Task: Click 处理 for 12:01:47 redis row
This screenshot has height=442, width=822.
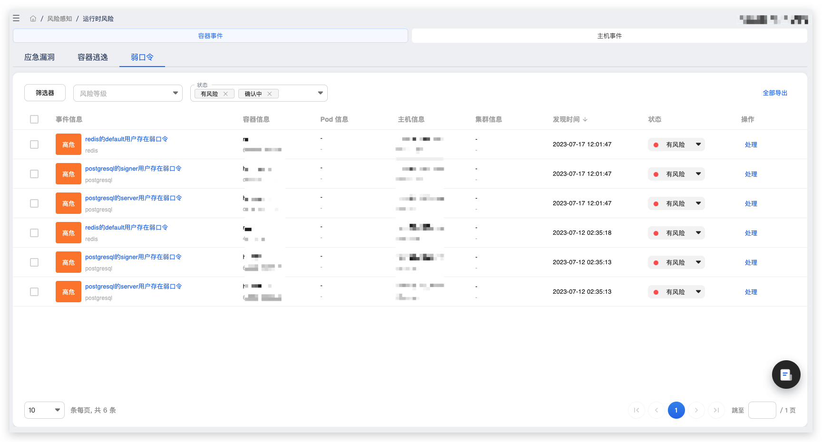Action: [x=751, y=144]
